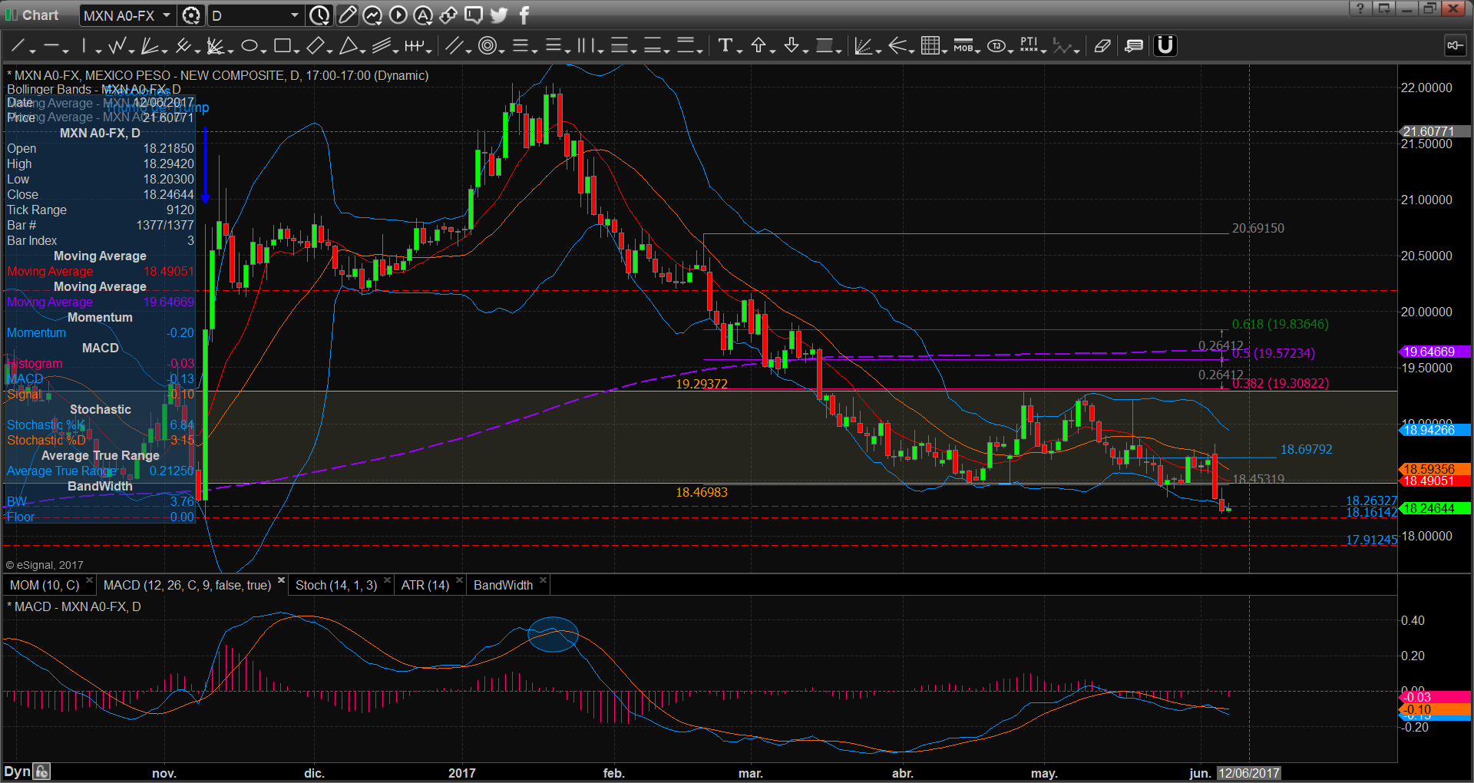The width and height of the screenshot is (1474, 783).
Task: Expand grid tool dropdown arrow
Action: pyautogui.click(x=944, y=51)
